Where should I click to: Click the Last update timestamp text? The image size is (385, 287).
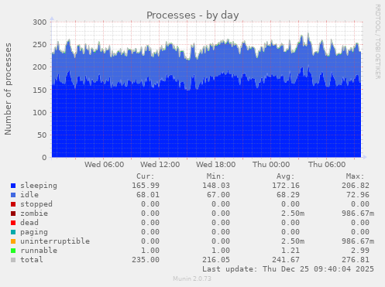point(288,269)
